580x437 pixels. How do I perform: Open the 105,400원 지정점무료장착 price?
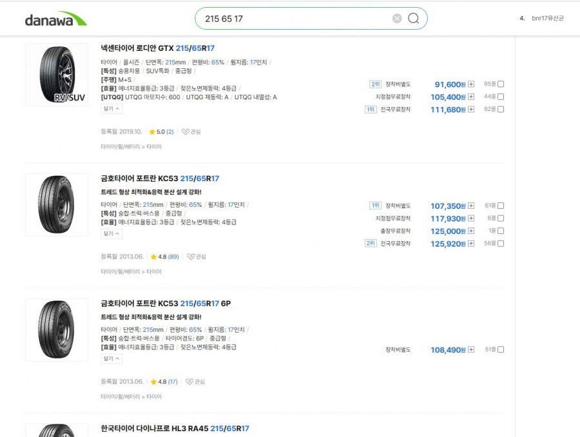point(448,97)
